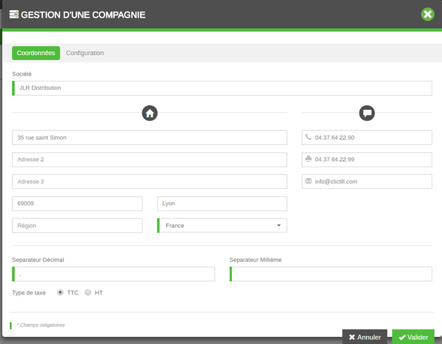Click the address field with 35 rue saint Simon
This screenshot has width=442, height=344.
pyautogui.click(x=149, y=138)
